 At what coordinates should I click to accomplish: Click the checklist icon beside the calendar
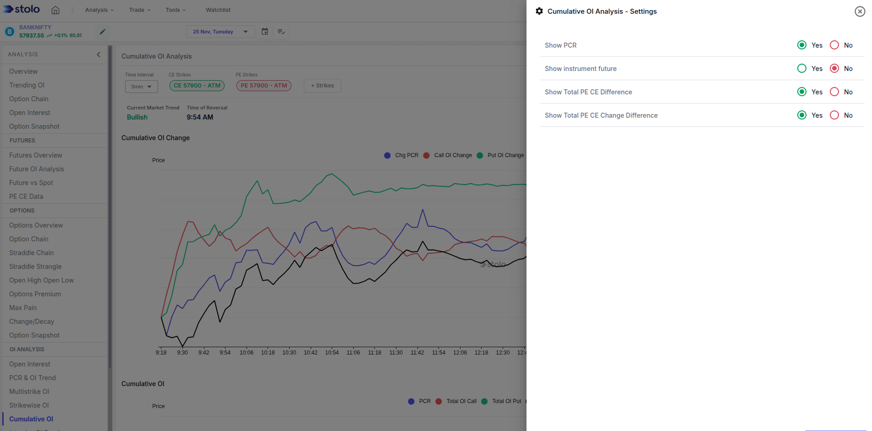(x=281, y=31)
